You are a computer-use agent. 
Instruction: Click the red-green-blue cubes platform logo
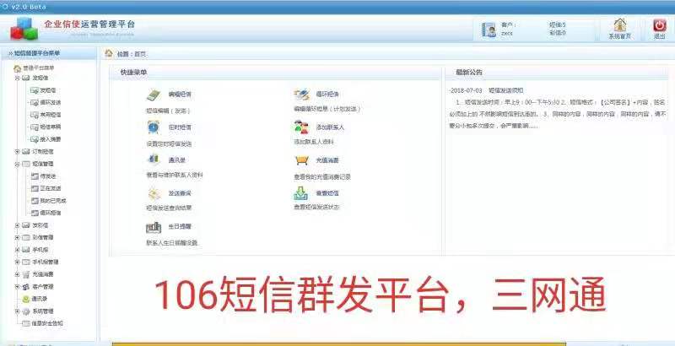pos(24,29)
